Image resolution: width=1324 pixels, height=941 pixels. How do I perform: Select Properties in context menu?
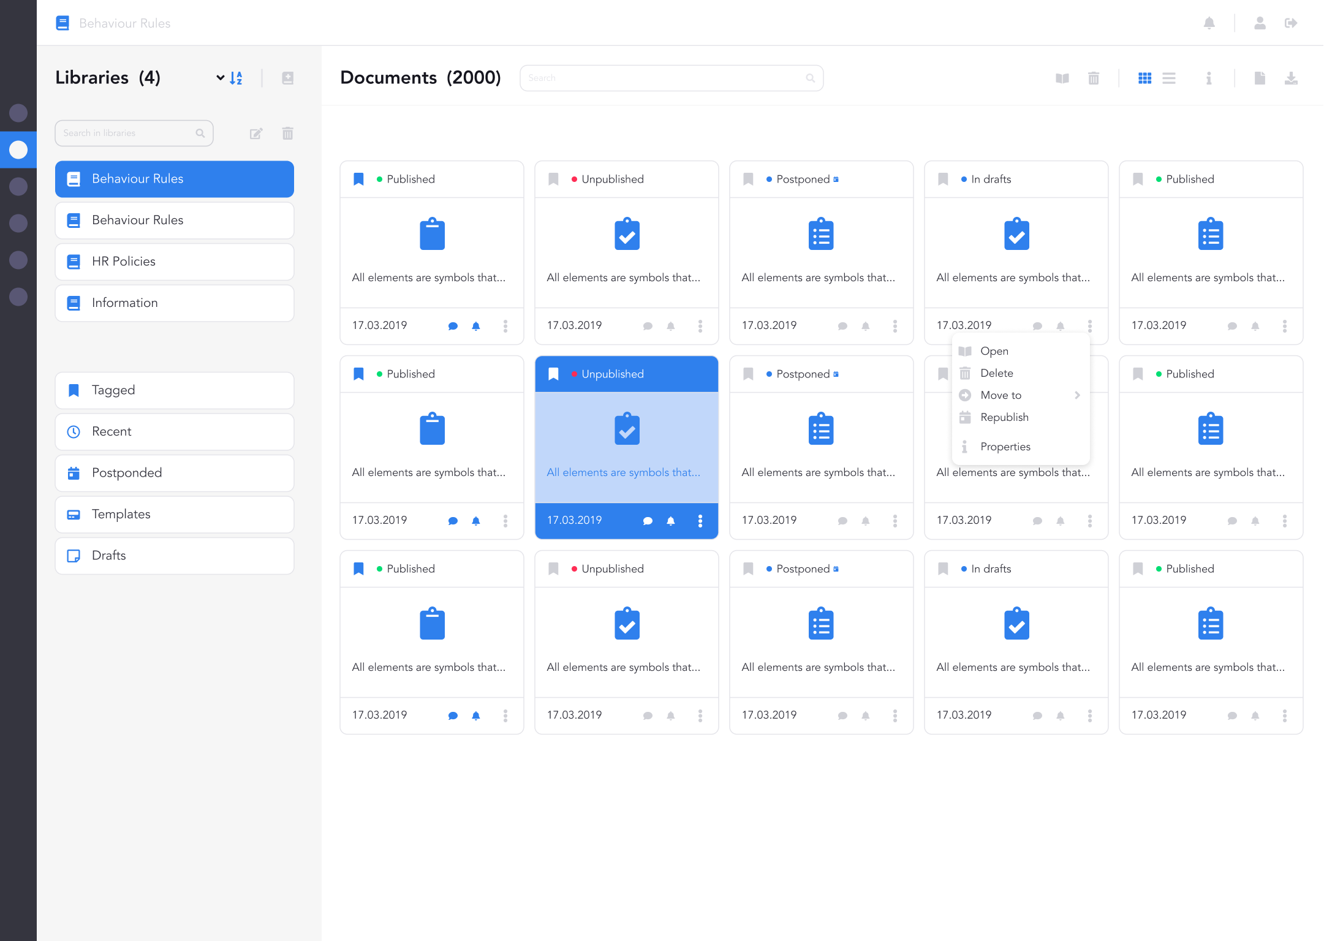coord(1005,447)
